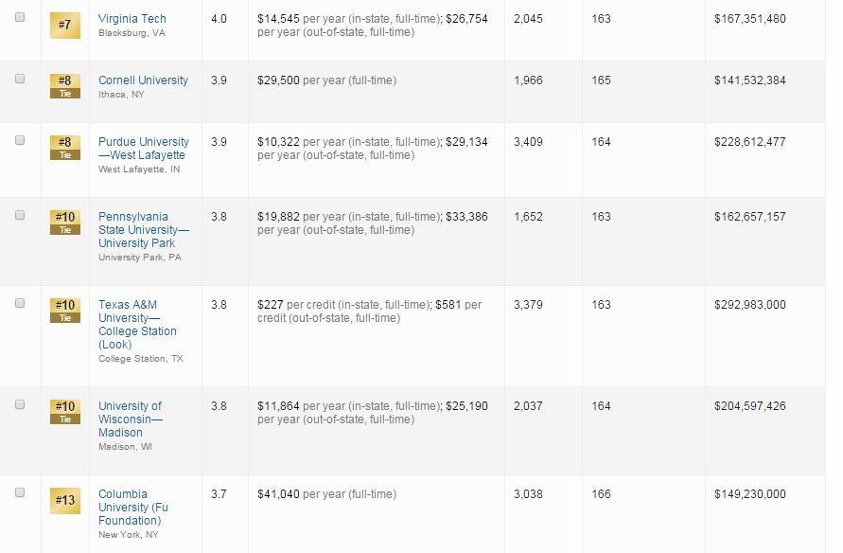Click the #13 rank badge for Columbia University
This screenshot has height=553, width=843.
pos(65,501)
